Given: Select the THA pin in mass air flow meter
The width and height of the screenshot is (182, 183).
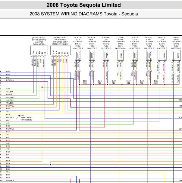Looking at the screenshot, I should (x=33, y=52).
